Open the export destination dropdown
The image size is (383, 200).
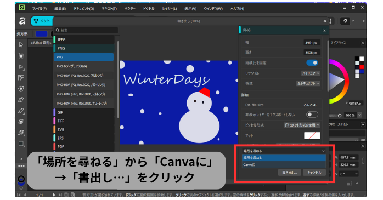(284, 151)
